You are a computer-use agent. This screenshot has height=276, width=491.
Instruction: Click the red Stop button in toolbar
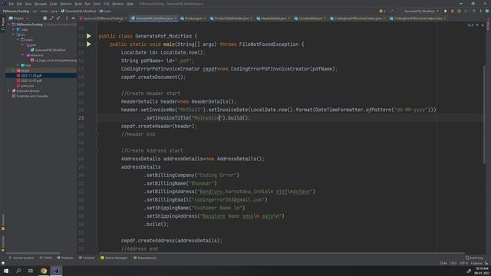tap(453, 11)
